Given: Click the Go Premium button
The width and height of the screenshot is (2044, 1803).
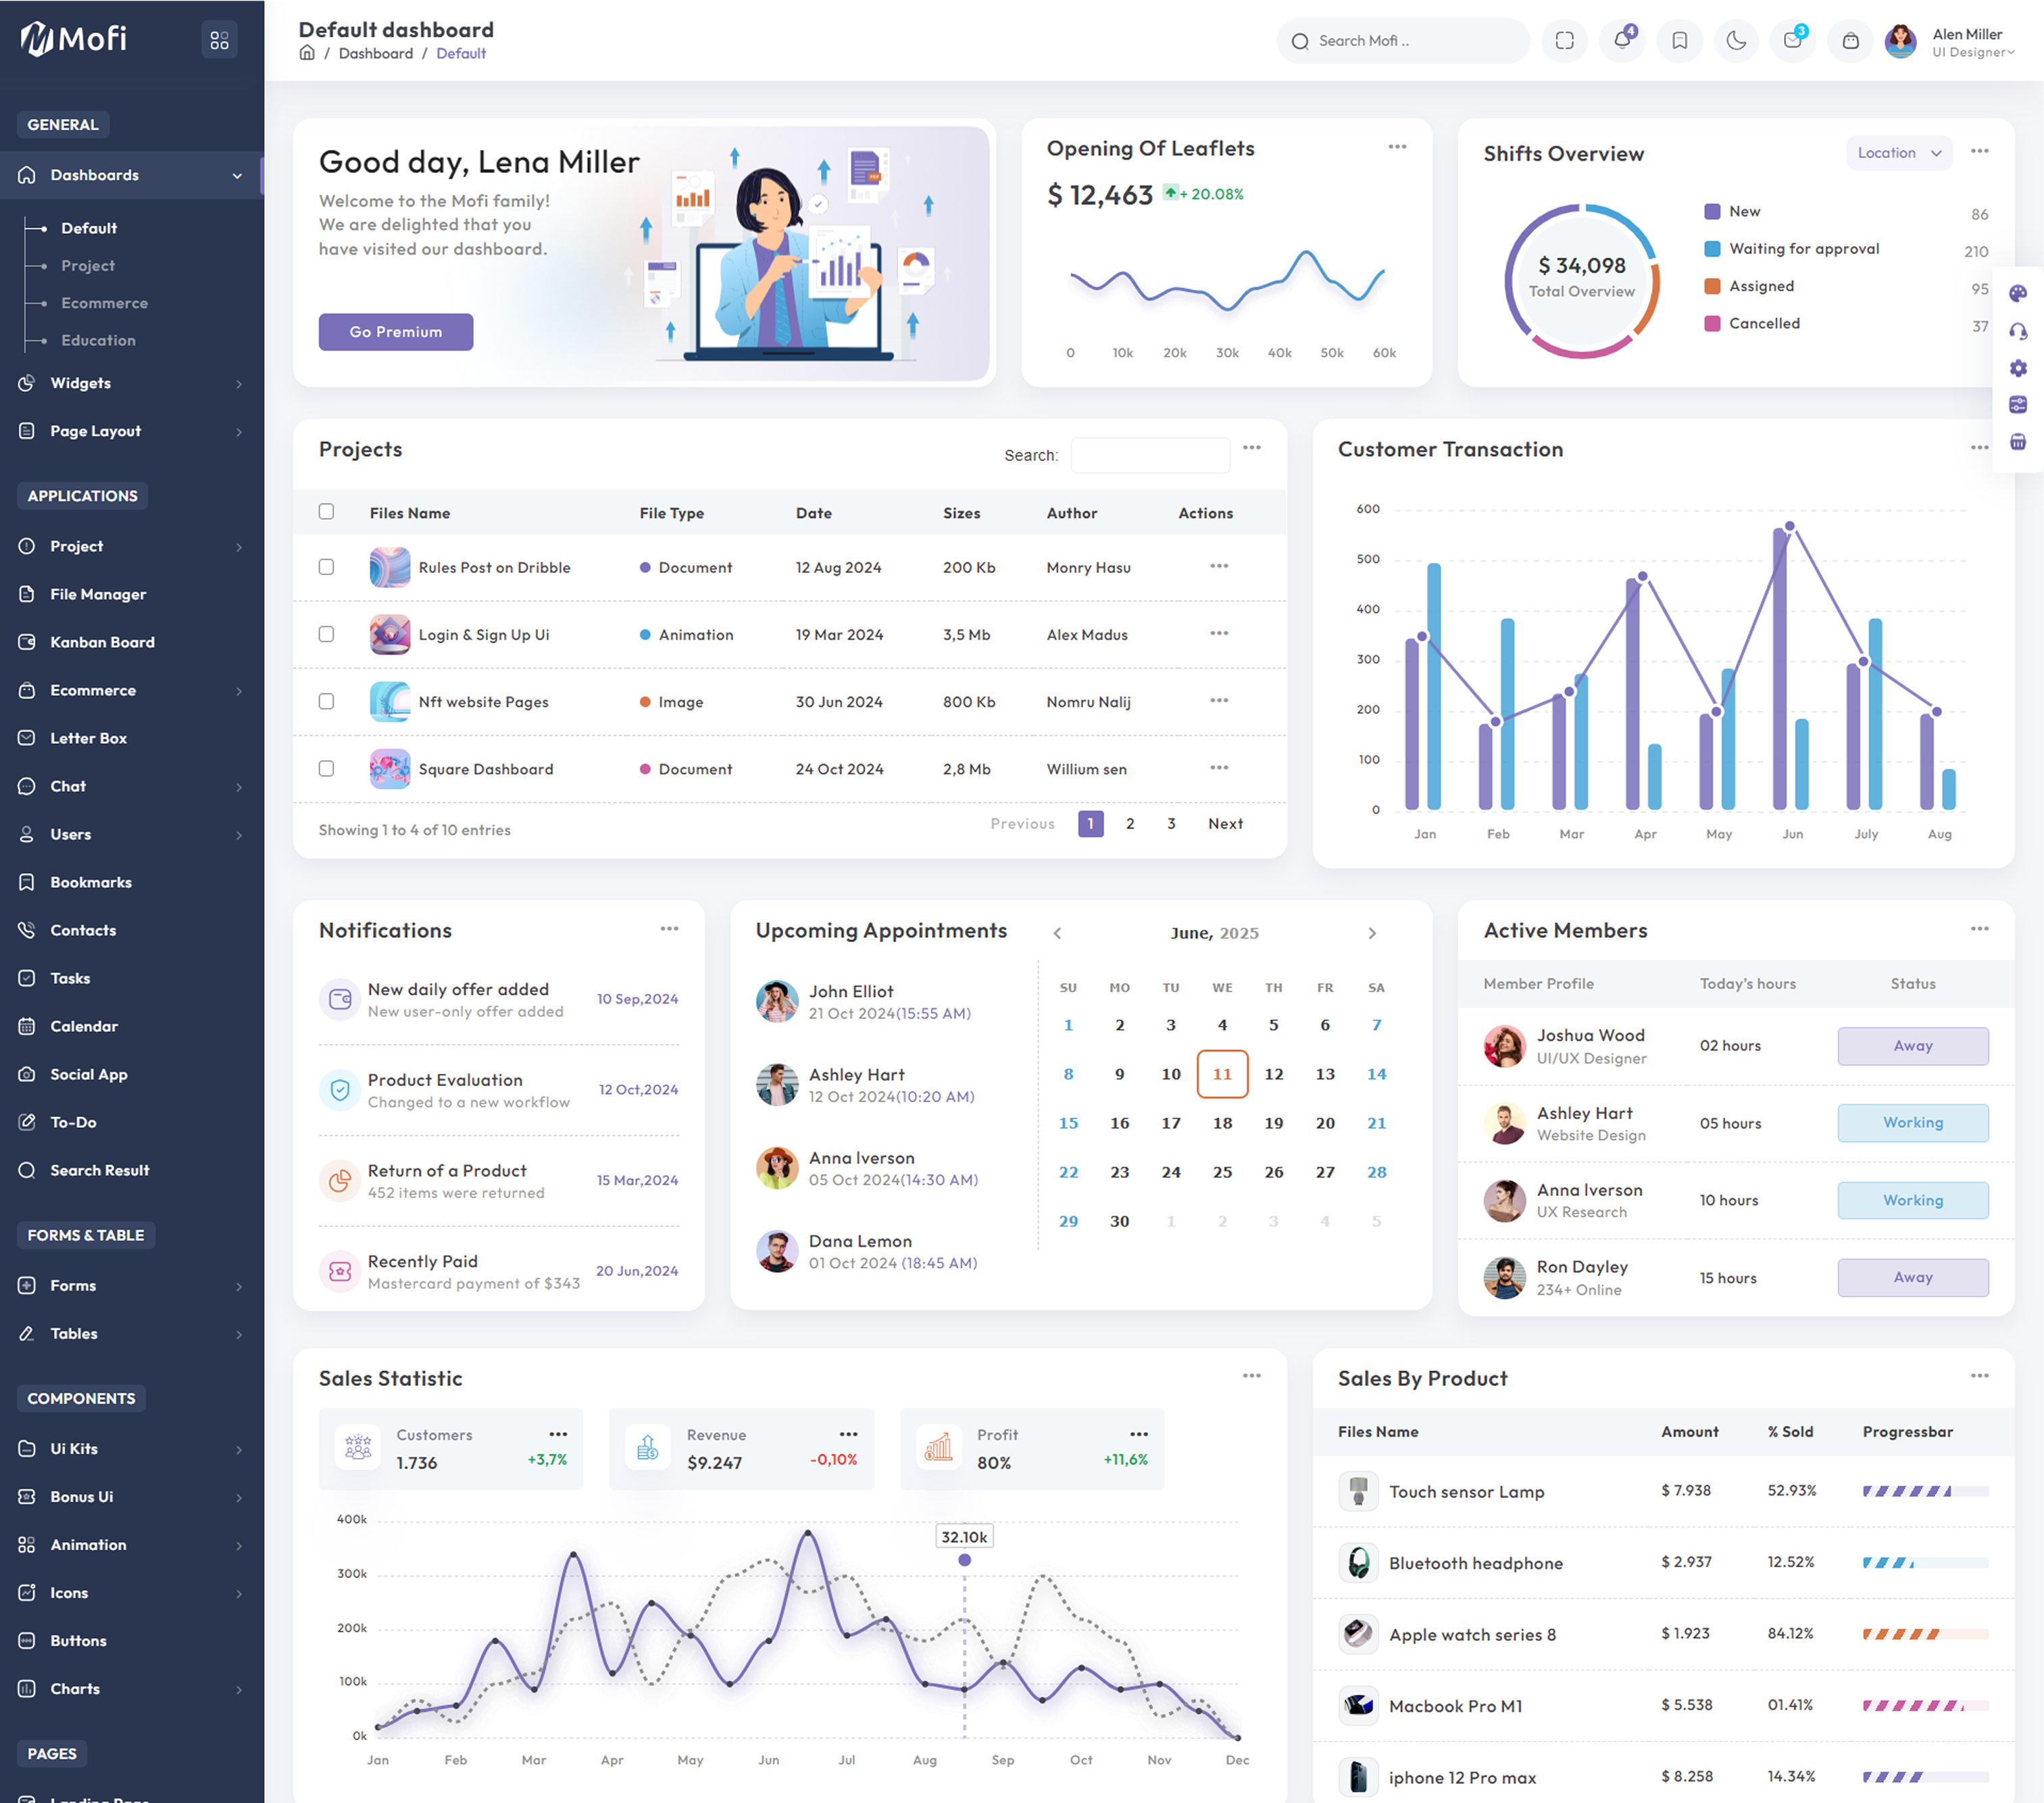Looking at the screenshot, I should tap(396, 332).
